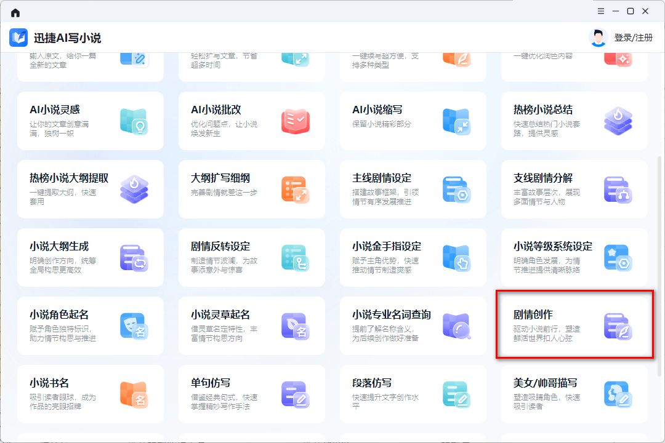Viewport: 665px width, 443px height.
Task: Click the AI小说灵感 lightbulb icon
Action: [x=134, y=121]
